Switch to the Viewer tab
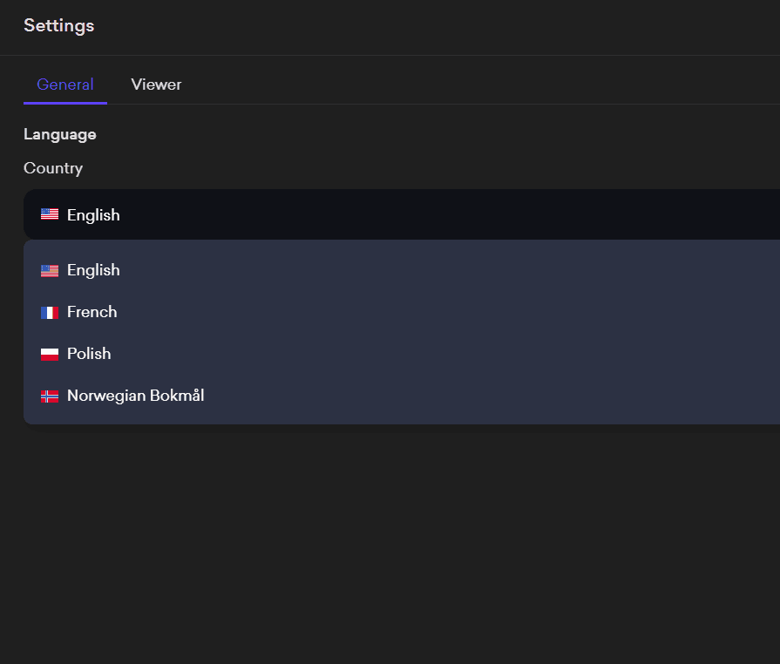 tap(156, 85)
